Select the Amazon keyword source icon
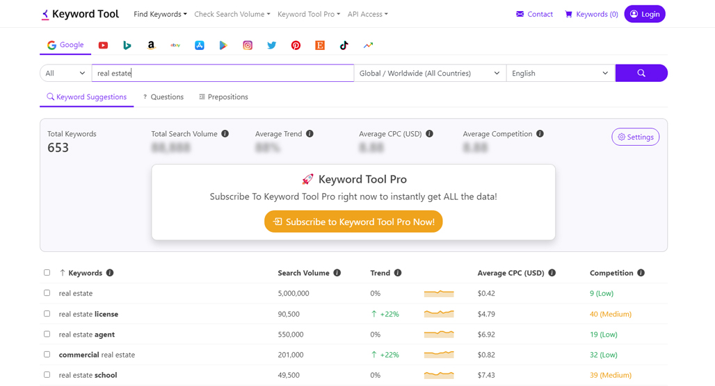This screenshot has width=715, height=386. 151,45
